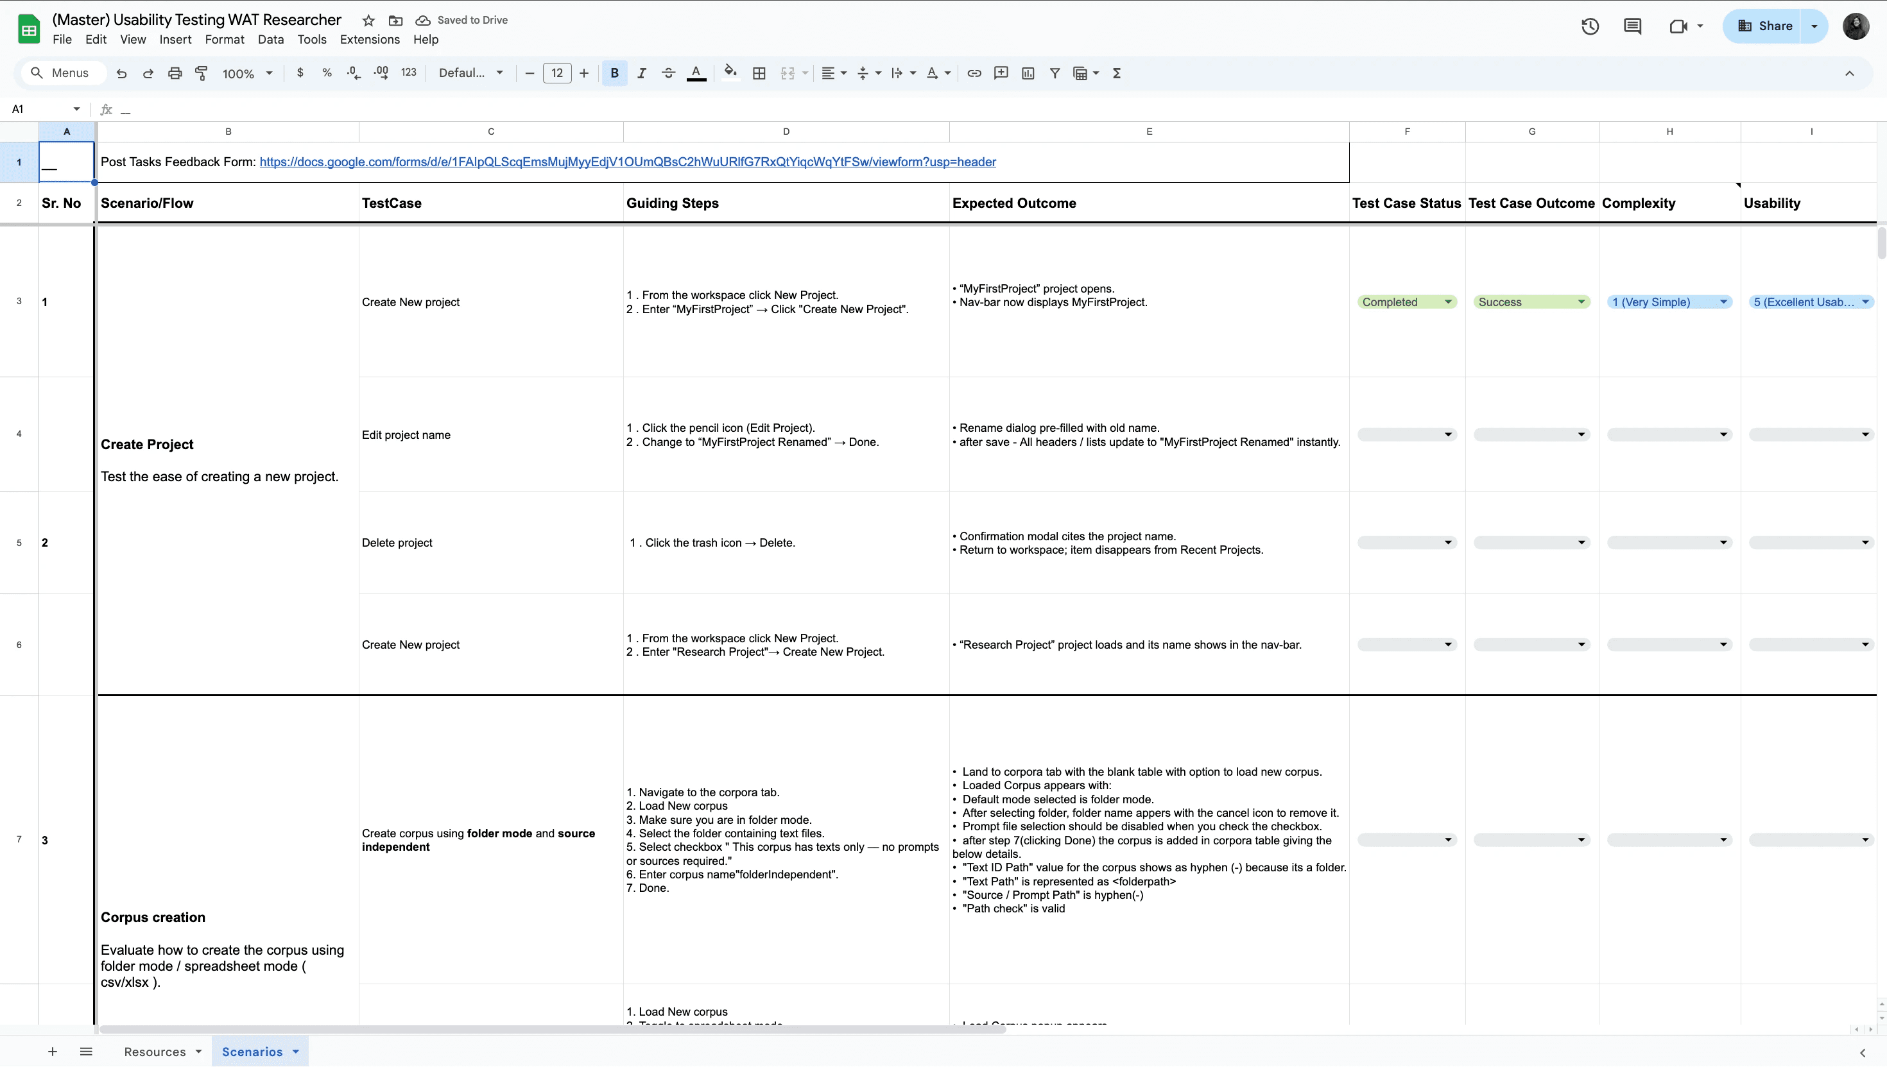Image resolution: width=1887 pixels, height=1067 pixels.
Task: Open the Default font dropdown
Action: [470, 73]
